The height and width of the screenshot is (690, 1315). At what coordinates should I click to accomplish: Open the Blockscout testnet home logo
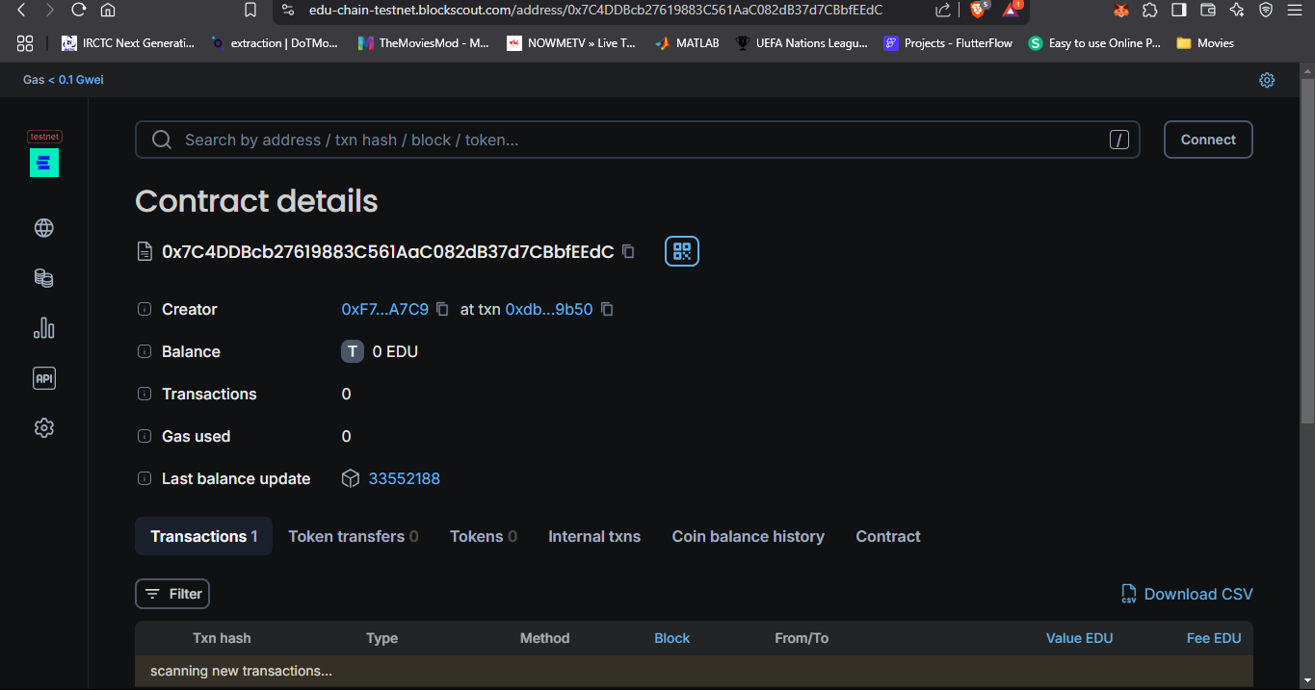click(x=43, y=162)
